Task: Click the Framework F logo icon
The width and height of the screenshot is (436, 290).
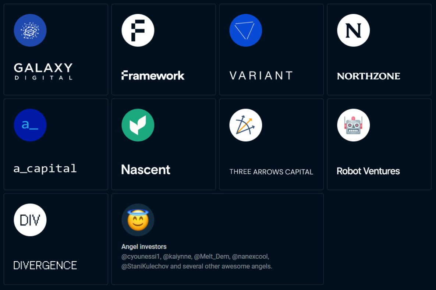Action: (138, 31)
